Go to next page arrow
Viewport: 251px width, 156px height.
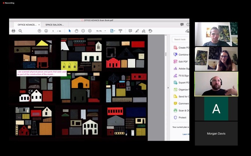[46, 31]
